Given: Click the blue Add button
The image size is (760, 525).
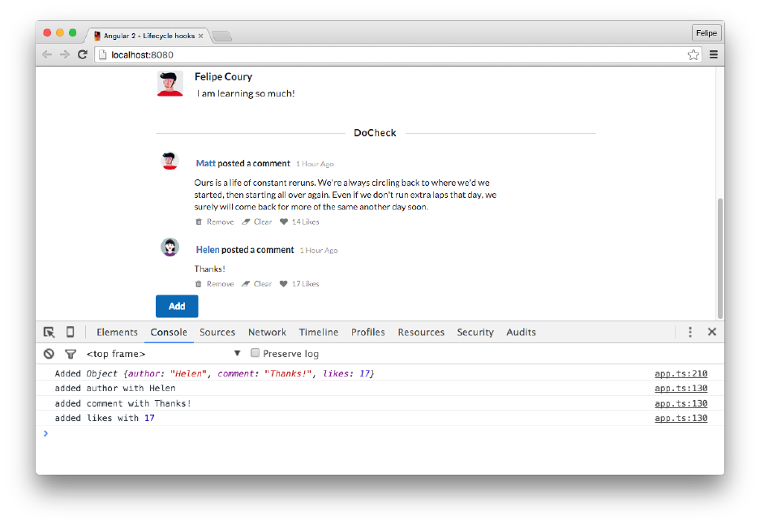Looking at the screenshot, I should (x=177, y=306).
